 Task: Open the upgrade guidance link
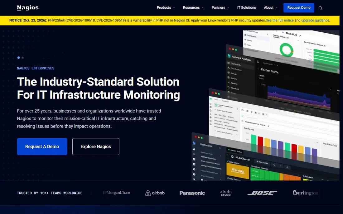[315, 20]
